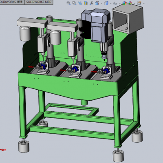163x163 pixels.
Task: Expand Apply Scene dropdown arrow
Action: pyautogui.click(x=134, y=4)
